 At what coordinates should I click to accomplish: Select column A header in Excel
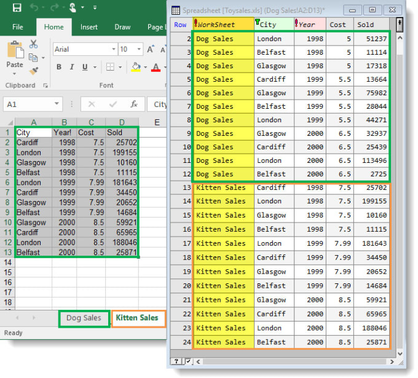(34, 122)
